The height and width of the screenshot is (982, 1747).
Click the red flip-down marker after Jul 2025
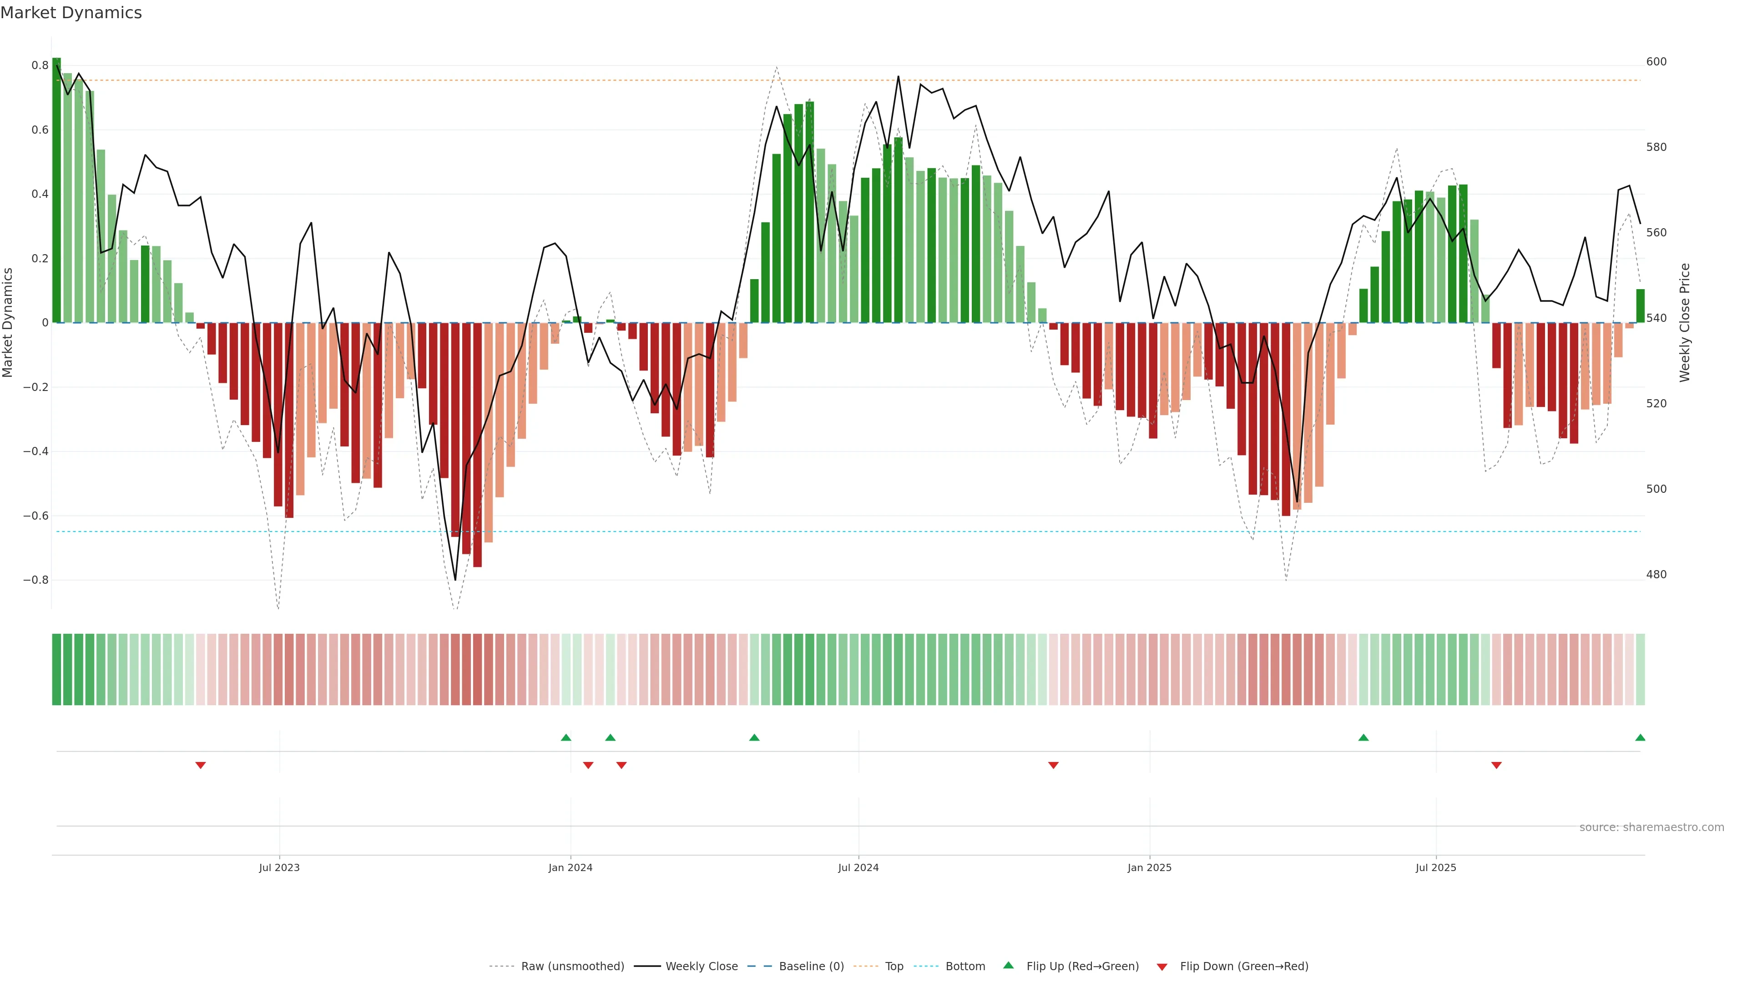pos(1496,765)
